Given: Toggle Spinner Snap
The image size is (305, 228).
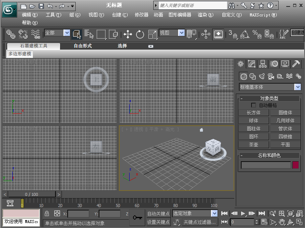Looking at the screenshot, I should tap(269, 34).
